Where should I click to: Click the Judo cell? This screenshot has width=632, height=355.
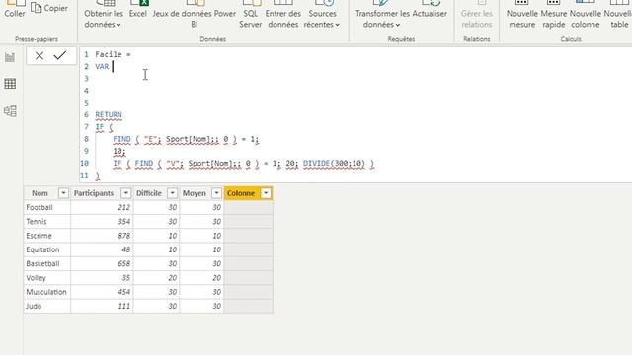pos(46,307)
